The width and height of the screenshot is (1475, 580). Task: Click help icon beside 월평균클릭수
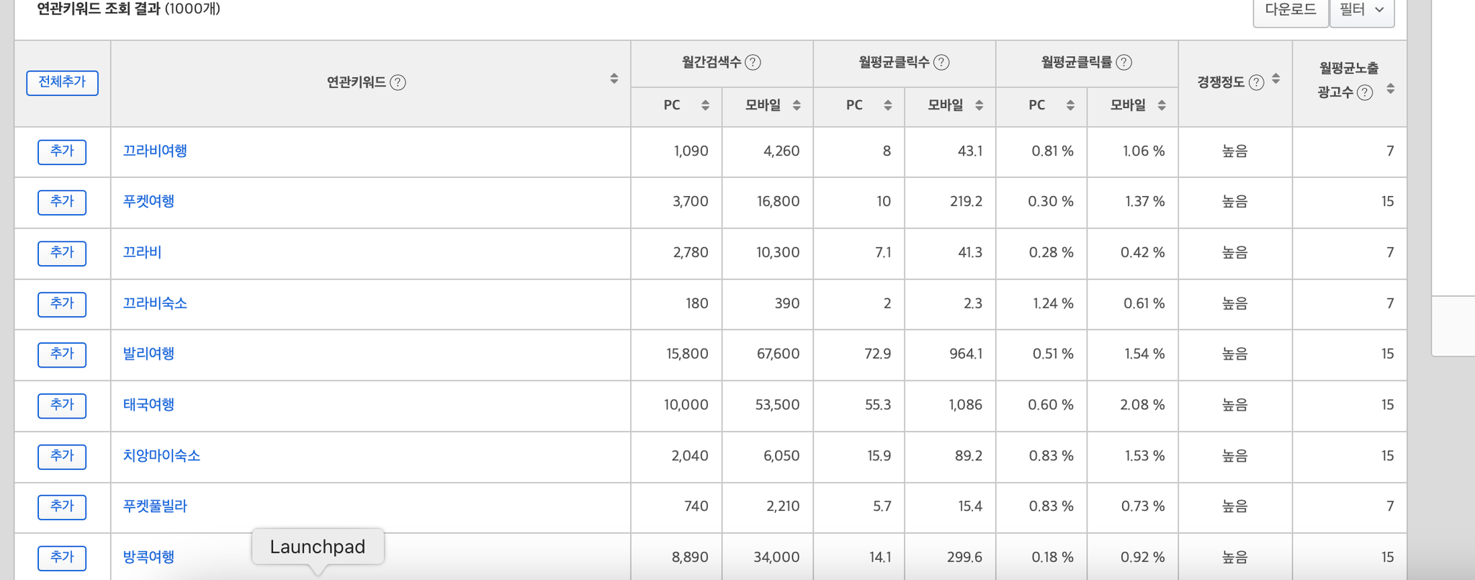point(941,63)
